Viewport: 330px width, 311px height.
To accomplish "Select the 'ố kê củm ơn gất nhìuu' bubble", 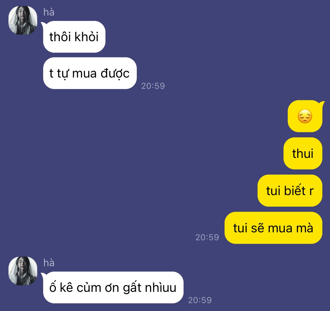I will click(113, 287).
